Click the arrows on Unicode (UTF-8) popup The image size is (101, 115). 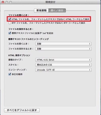tap(90, 70)
